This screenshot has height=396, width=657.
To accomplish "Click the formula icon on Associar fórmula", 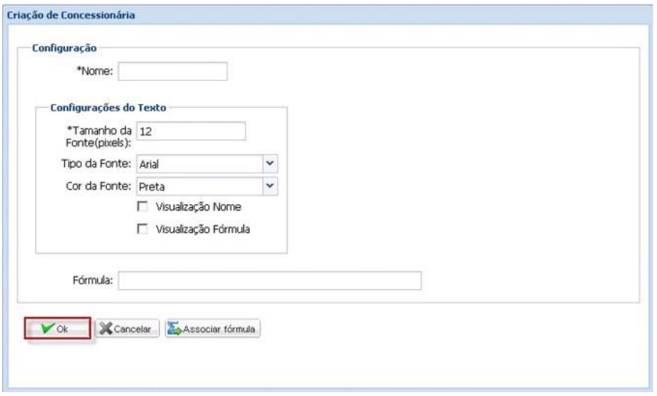I will [x=174, y=328].
